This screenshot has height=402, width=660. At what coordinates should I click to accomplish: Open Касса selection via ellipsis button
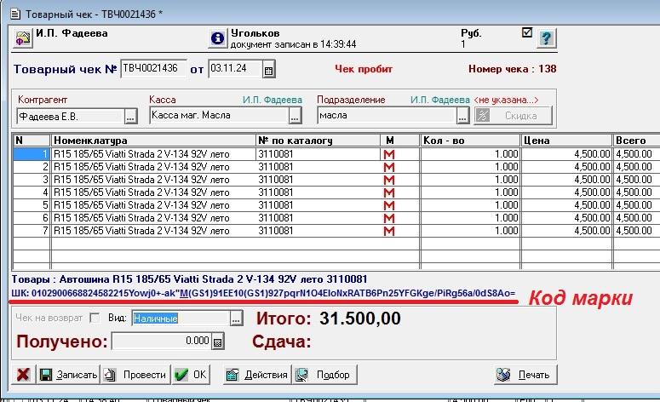(x=295, y=116)
